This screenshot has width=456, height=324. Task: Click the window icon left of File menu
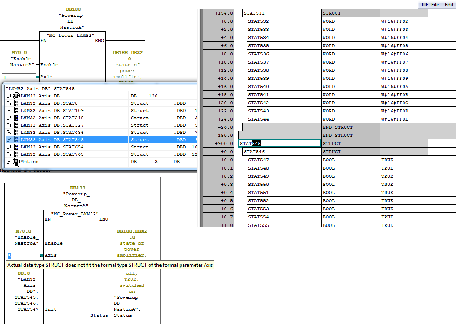[x=425, y=4]
